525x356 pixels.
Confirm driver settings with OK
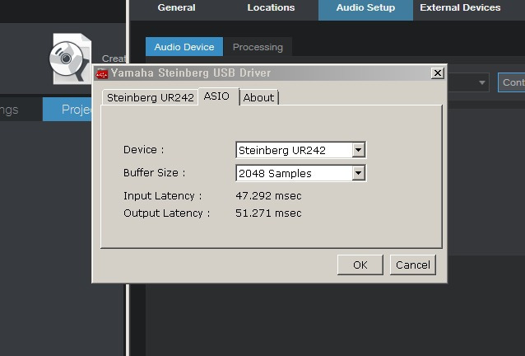click(x=360, y=265)
